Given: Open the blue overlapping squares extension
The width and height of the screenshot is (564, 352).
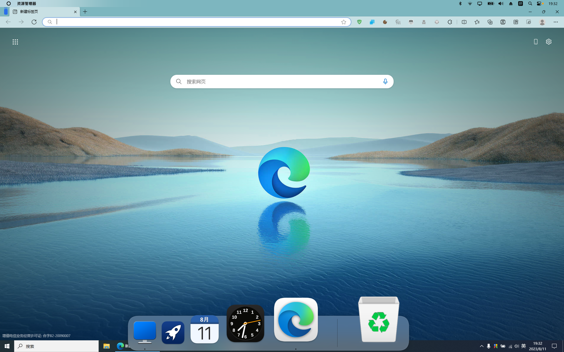Looking at the screenshot, I should pos(372,22).
